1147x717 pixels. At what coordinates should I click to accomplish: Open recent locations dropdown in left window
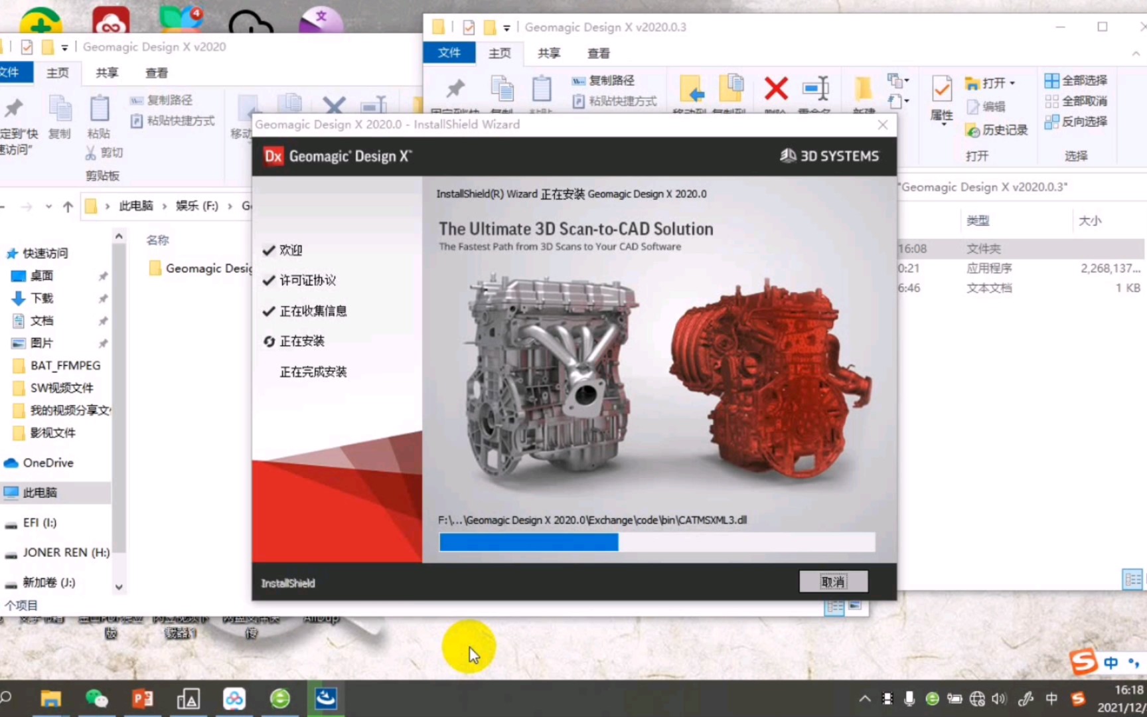48,206
